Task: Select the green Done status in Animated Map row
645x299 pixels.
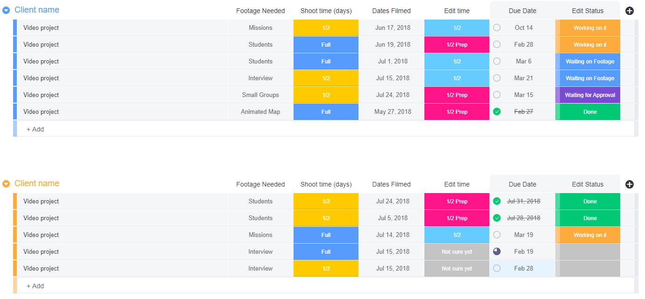Action: coord(590,111)
